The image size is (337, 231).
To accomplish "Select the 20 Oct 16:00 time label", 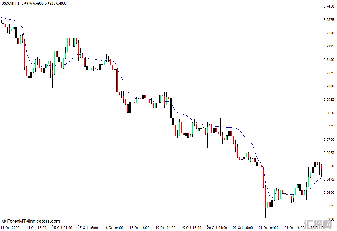I will [243, 228].
